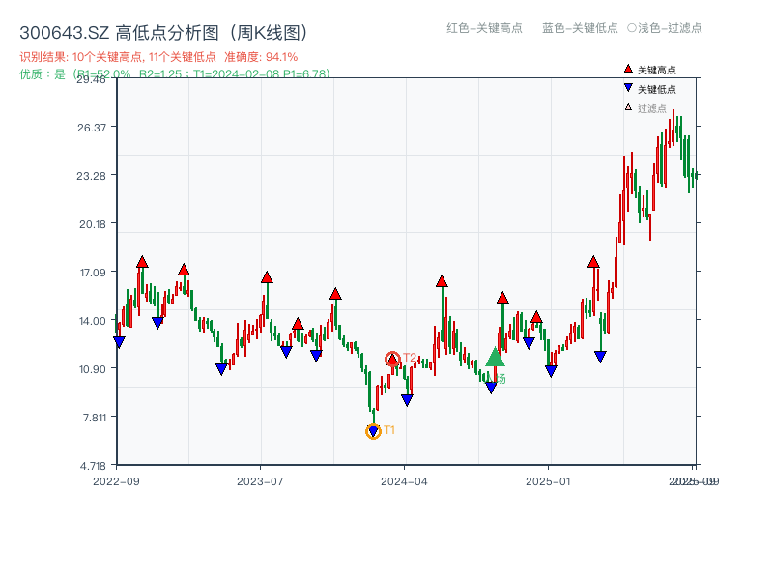This screenshot has width=773, height=580.
Task: Select the red high triangle near 17.6 in spring 2025
Action: point(593,262)
